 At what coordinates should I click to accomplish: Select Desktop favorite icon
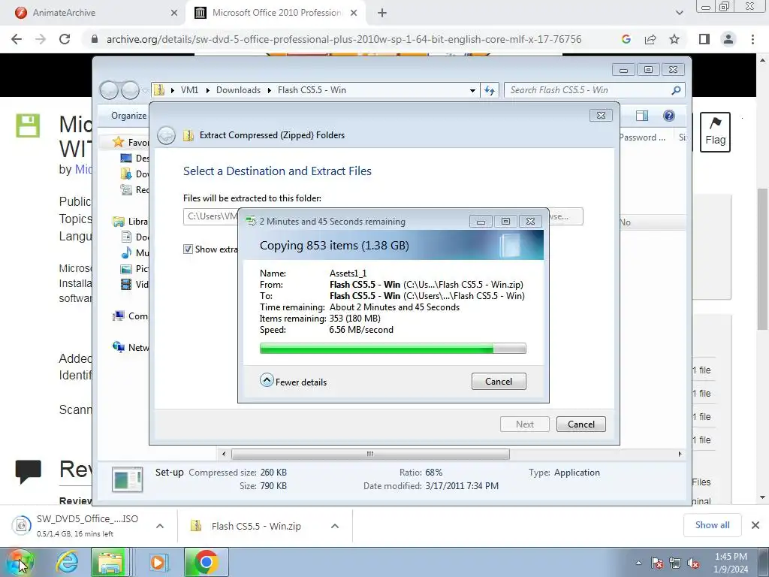[126, 158]
